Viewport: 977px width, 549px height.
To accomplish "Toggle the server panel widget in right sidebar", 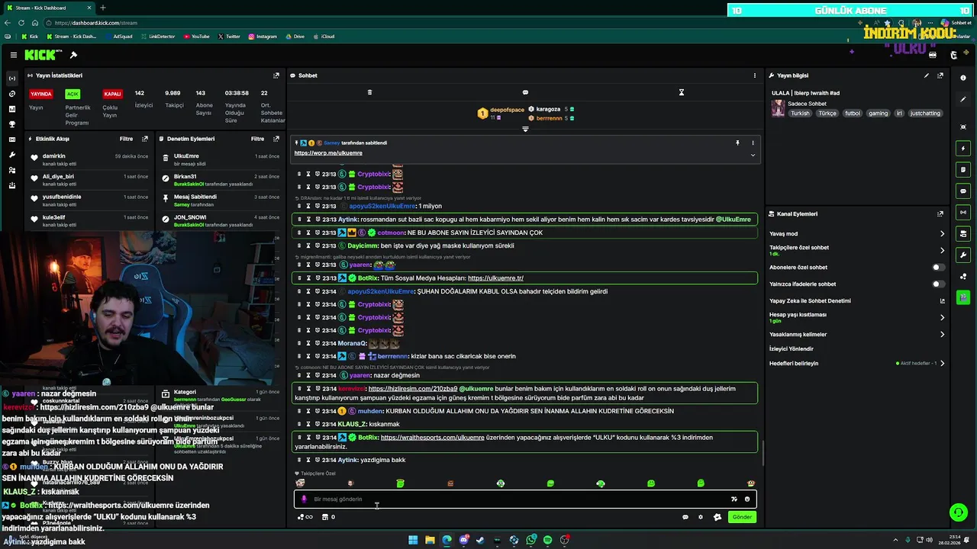I will (963, 233).
